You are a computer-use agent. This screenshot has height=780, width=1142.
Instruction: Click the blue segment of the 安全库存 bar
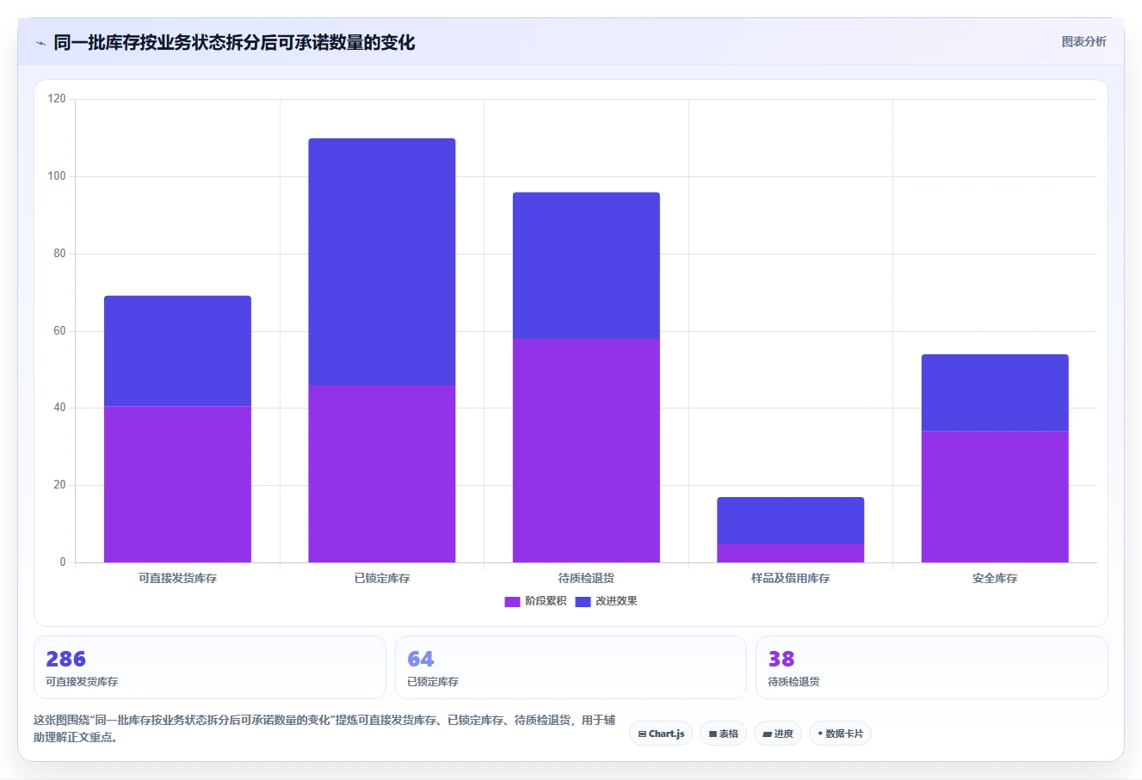coord(995,393)
